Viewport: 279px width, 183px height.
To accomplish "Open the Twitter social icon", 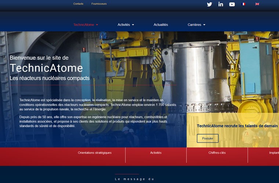I will tap(209, 4).
